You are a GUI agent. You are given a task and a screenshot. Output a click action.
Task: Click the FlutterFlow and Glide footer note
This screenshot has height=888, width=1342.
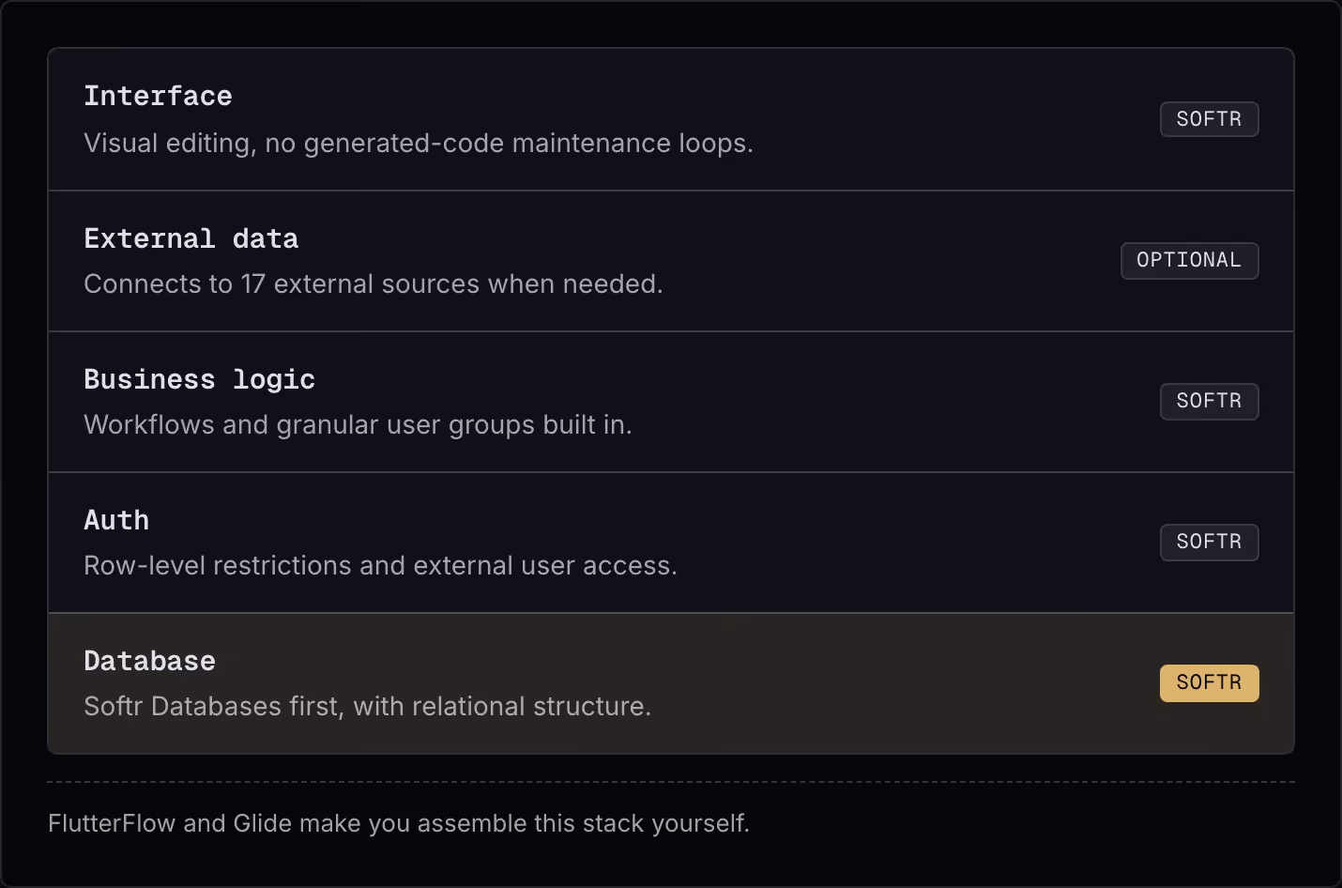click(399, 823)
